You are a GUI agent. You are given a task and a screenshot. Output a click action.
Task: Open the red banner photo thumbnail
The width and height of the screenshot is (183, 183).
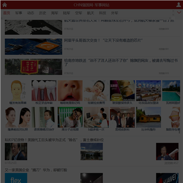coord(34,67)
